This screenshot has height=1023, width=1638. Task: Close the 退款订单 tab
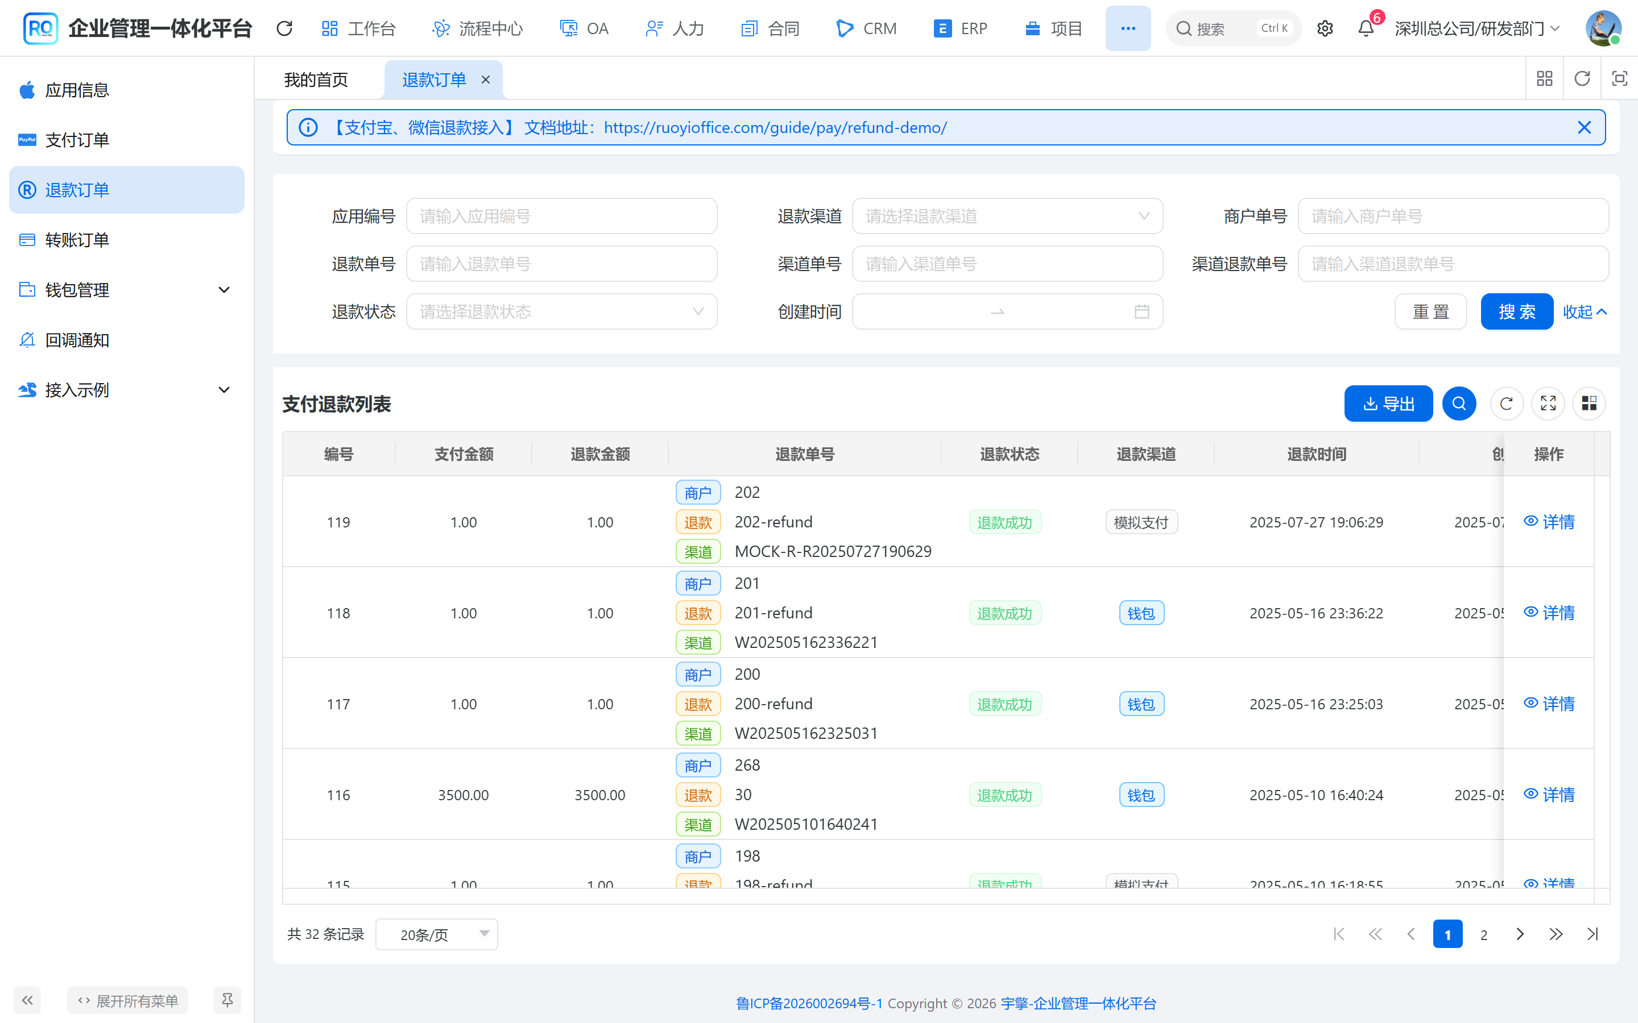pos(485,80)
